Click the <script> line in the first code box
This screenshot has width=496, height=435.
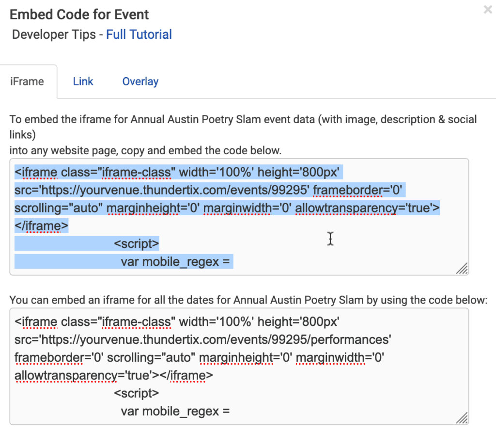(136, 243)
